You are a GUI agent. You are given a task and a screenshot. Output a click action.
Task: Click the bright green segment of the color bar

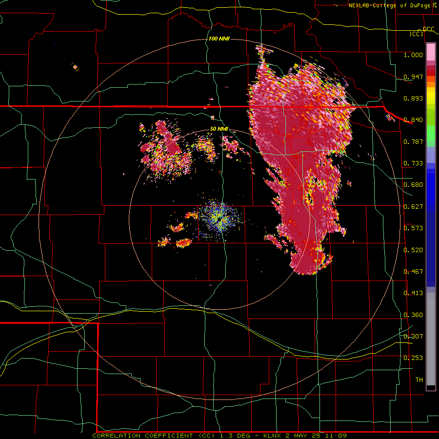pyautogui.click(x=431, y=133)
